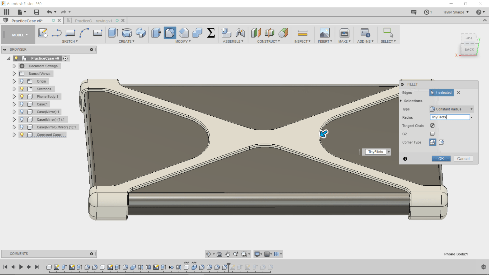Select the Pan tool in the navigation bar
The height and width of the screenshot is (275, 489).
click(x=227, y=254)
